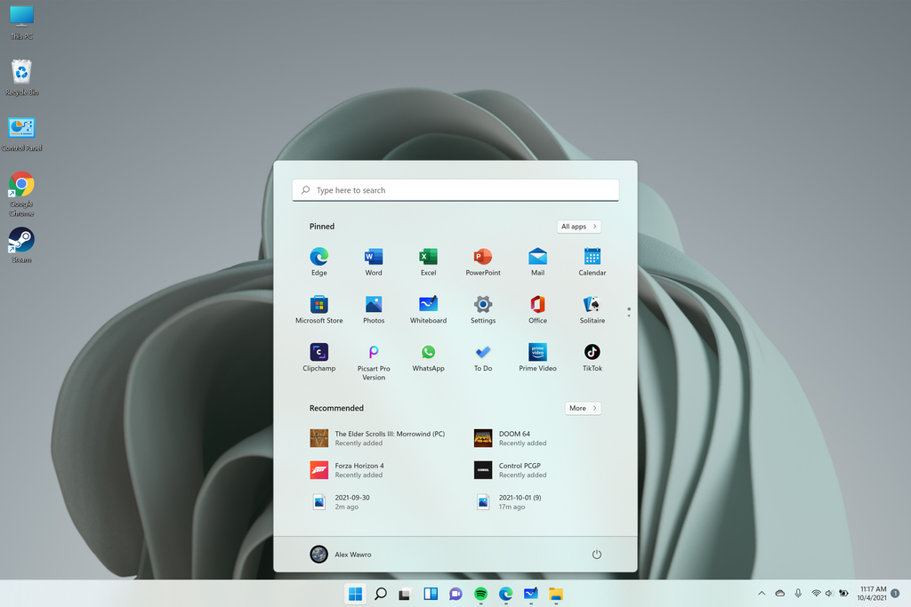Open Spotify from the taskbar
Viewport: 911px width, 607px height.
click(480, 595)
